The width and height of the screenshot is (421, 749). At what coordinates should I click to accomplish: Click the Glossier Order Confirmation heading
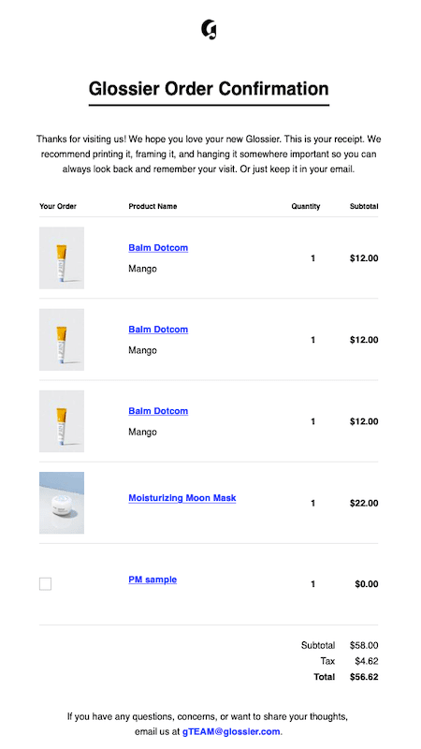209,89
